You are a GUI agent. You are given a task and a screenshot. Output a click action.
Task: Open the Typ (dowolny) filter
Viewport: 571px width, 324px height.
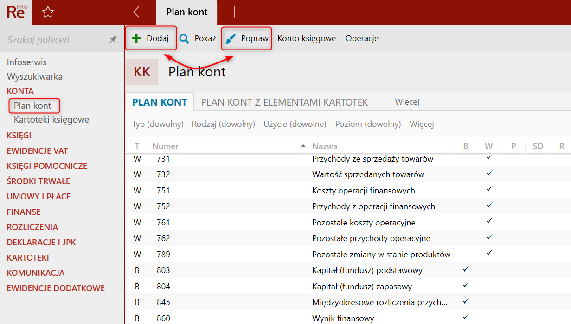(x=158, y=124)
